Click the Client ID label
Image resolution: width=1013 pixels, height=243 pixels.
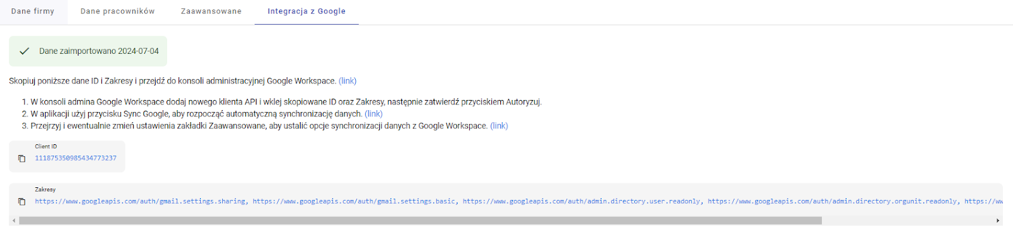tap(46, 146)
